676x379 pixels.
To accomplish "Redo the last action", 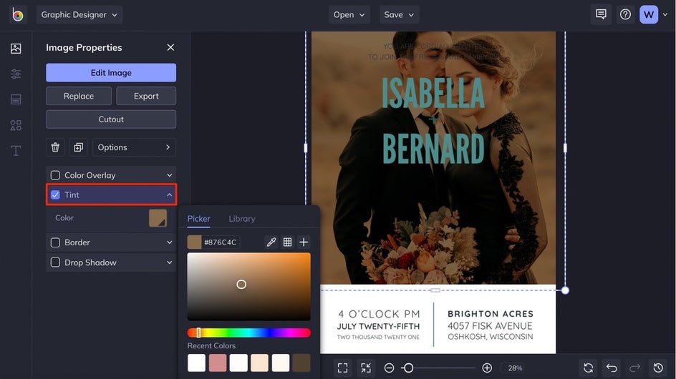I will pos(635,368).
